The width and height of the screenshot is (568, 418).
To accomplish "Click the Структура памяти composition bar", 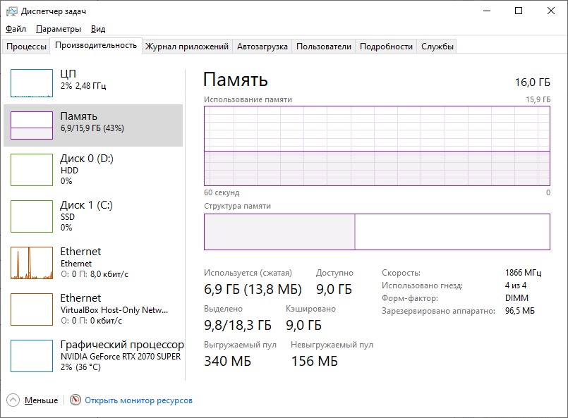I will point(377,232).
